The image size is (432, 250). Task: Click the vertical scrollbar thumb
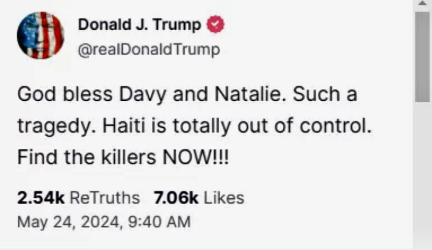point(422,57)
